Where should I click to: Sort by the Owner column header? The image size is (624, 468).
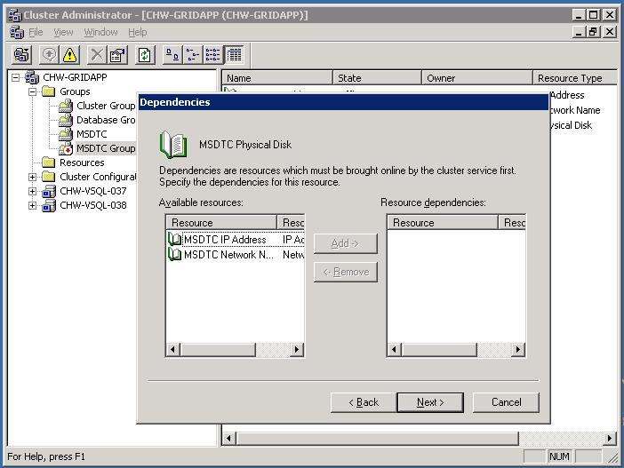(x=477, y=78)
